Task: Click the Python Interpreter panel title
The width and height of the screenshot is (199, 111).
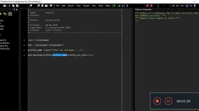Action: click(143, 10)
